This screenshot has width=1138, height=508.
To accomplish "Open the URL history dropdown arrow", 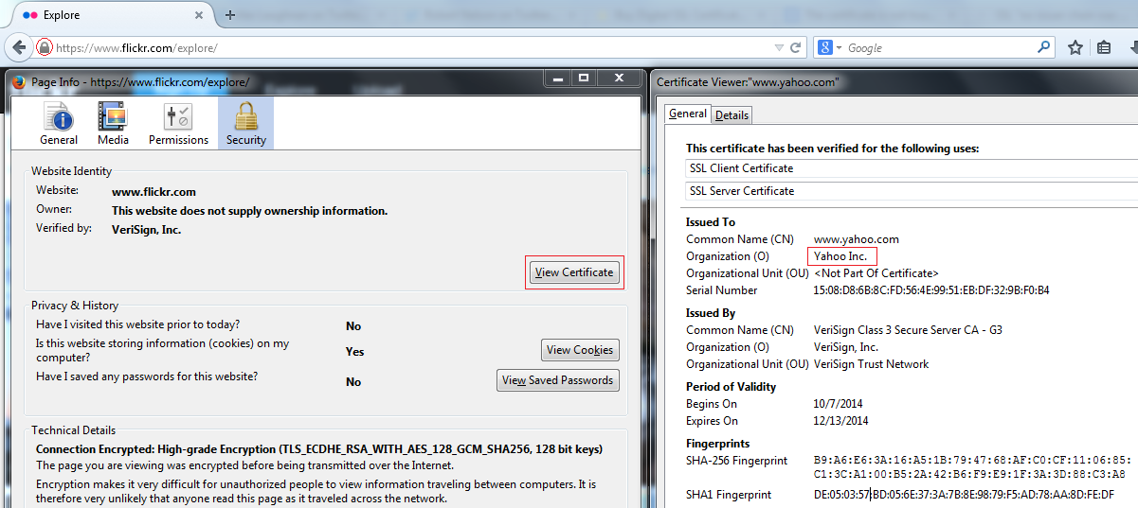I will click(779, 47).
